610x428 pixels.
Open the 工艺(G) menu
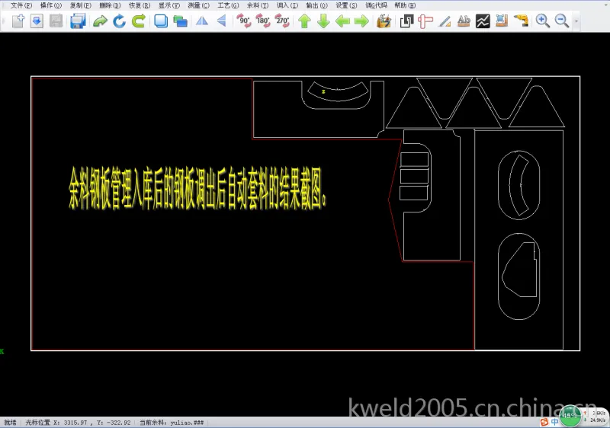[x=228, y=5]
